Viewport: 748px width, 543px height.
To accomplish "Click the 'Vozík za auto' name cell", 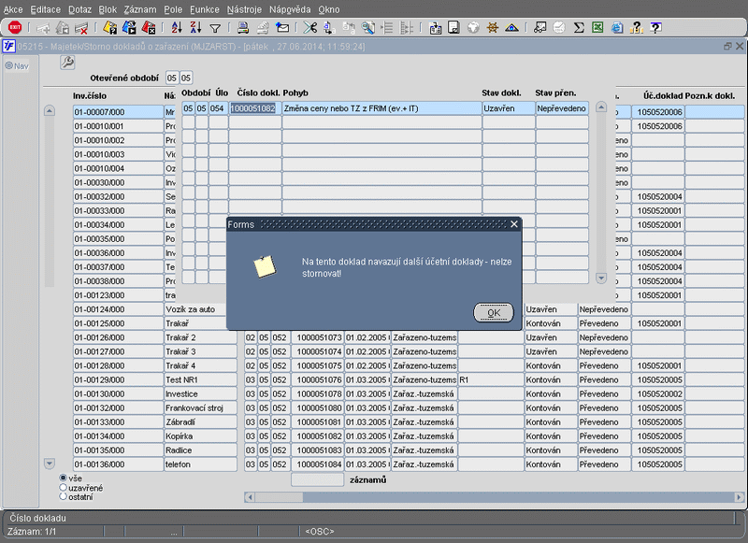I will (x=200, y=309).
